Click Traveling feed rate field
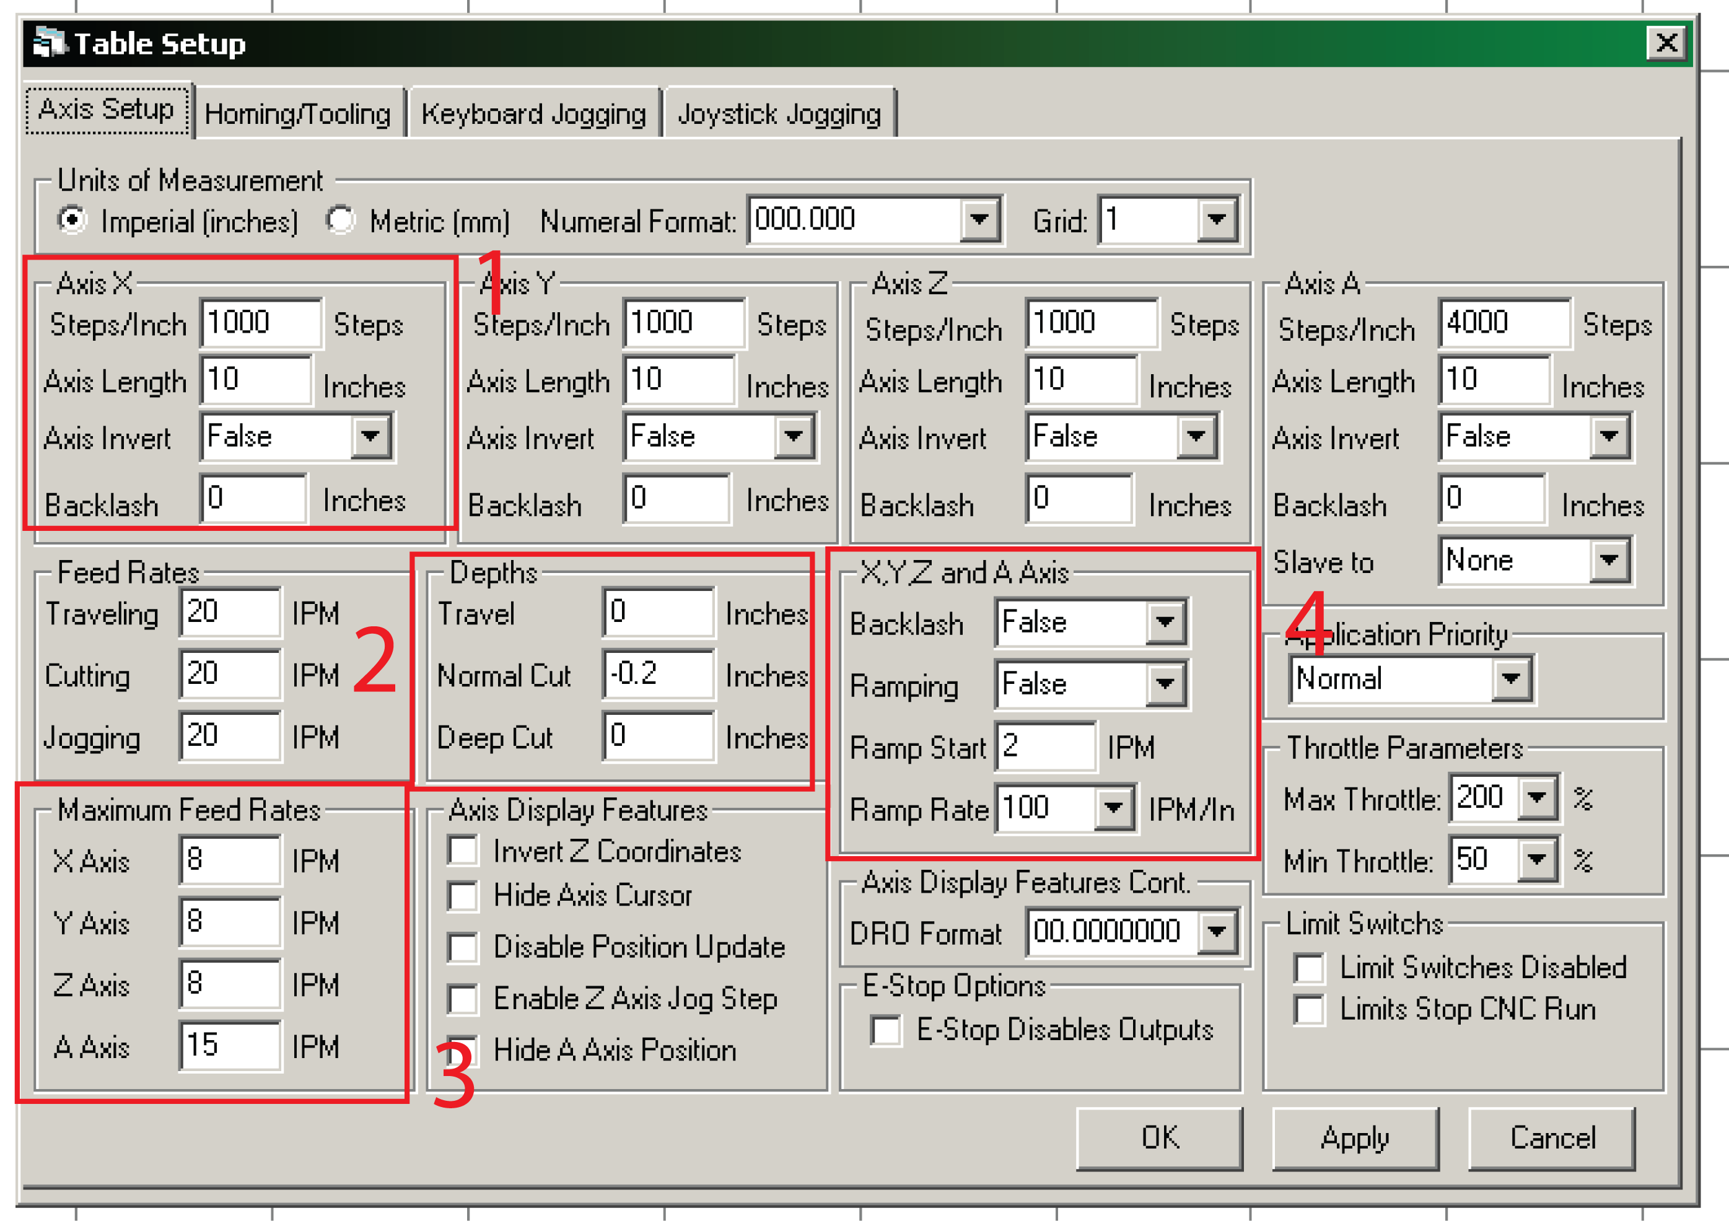1729x1221 pixels. coord(230,611)
